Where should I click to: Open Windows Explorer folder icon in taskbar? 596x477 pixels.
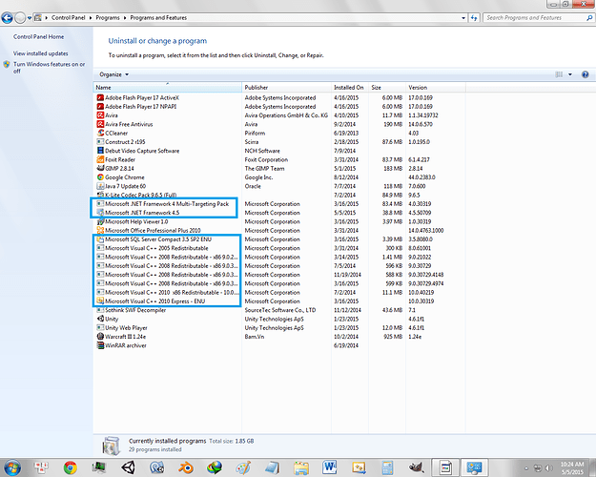301,467
